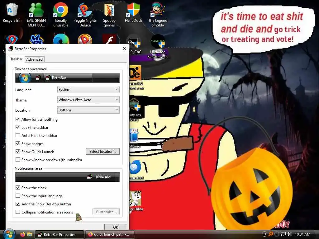
Task: Select the Microsoft Edge desktop icon
Action: [61, 39]
